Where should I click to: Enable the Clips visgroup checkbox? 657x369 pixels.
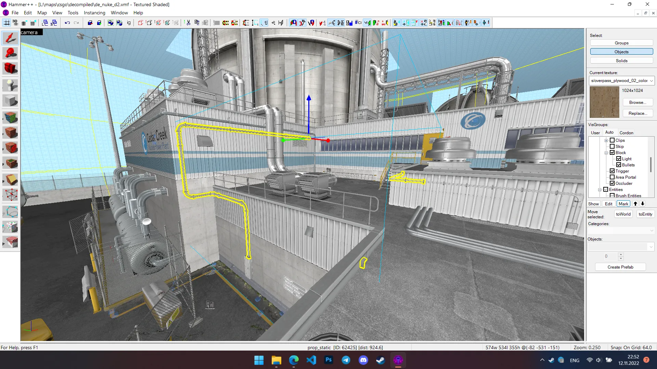(612, 140)
